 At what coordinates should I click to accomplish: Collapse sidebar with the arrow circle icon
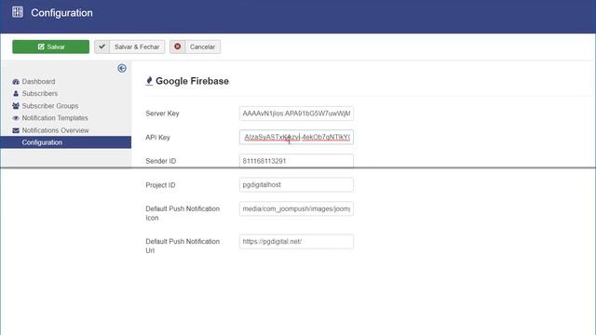122,68
